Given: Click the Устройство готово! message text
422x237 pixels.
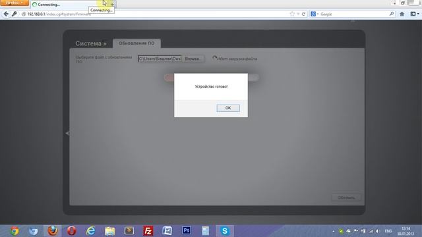Looking at the screenshot, I should click(x=211, y=86).
